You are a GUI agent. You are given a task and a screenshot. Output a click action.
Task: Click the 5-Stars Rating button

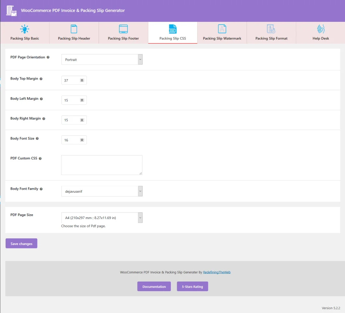coord(192,286)
